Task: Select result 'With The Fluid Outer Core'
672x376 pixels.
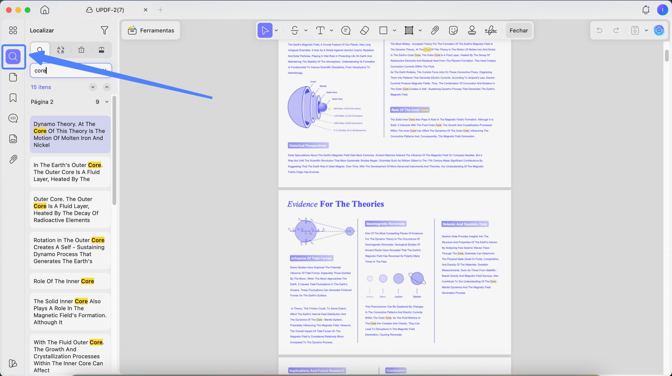Action: pos(70,354)
